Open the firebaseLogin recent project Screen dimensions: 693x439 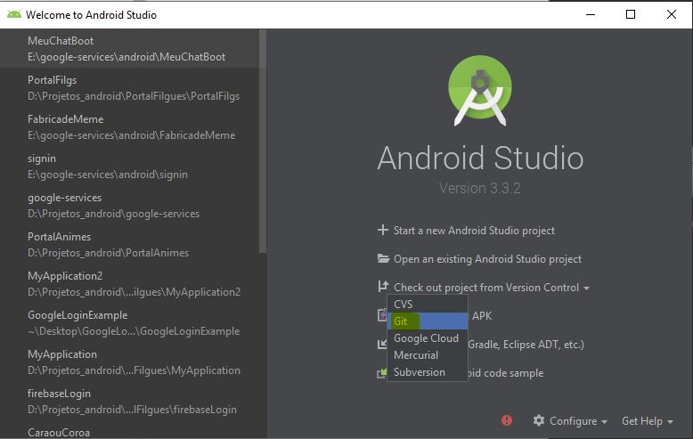pyautogui.click(x=130, y=402)
